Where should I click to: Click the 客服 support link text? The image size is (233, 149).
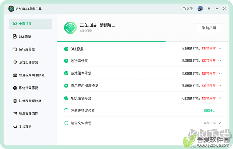tap(190, 9)
